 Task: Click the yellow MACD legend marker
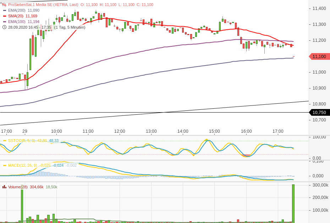pyautogui.click(x=4, y=165)
